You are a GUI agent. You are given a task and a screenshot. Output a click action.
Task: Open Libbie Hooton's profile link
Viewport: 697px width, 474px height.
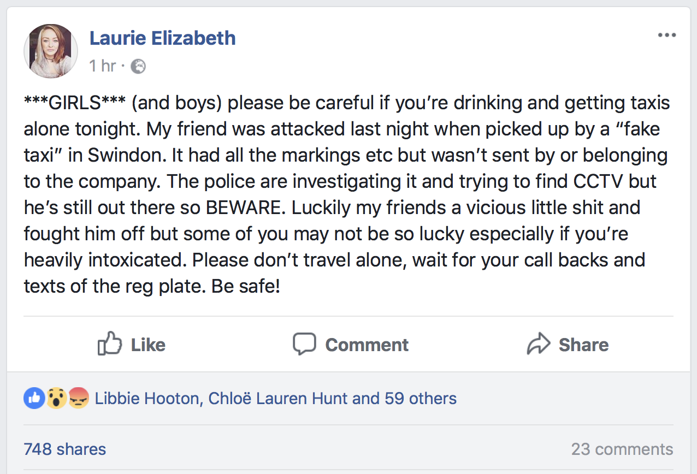[147, 399]
